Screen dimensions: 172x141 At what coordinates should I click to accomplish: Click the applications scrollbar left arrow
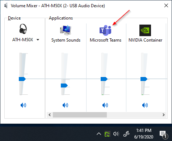tap(50, 115)
